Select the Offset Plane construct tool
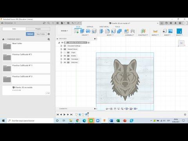The height and width of the screenshot is (141, 188). point(143,31)
